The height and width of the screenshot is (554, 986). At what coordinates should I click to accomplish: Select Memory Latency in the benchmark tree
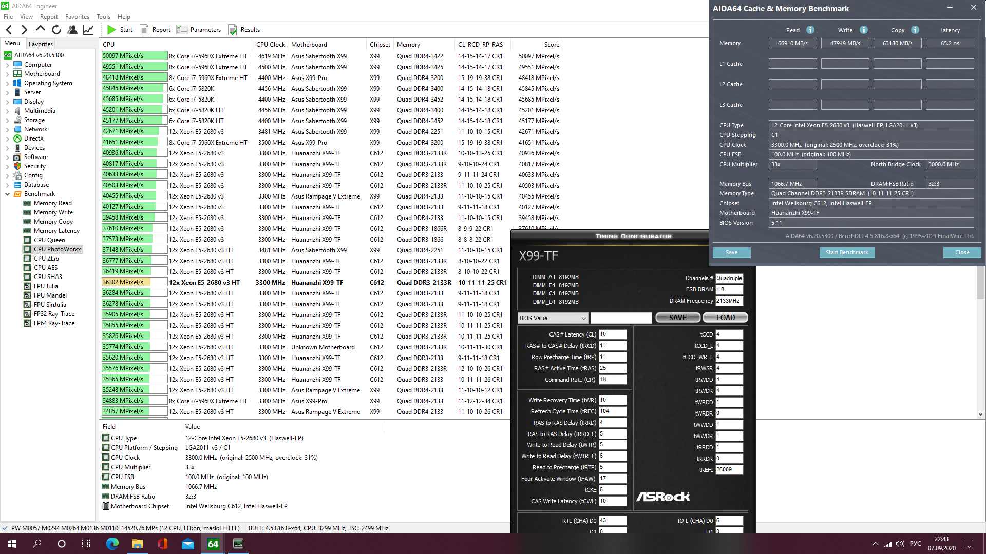tap(56, 231)
